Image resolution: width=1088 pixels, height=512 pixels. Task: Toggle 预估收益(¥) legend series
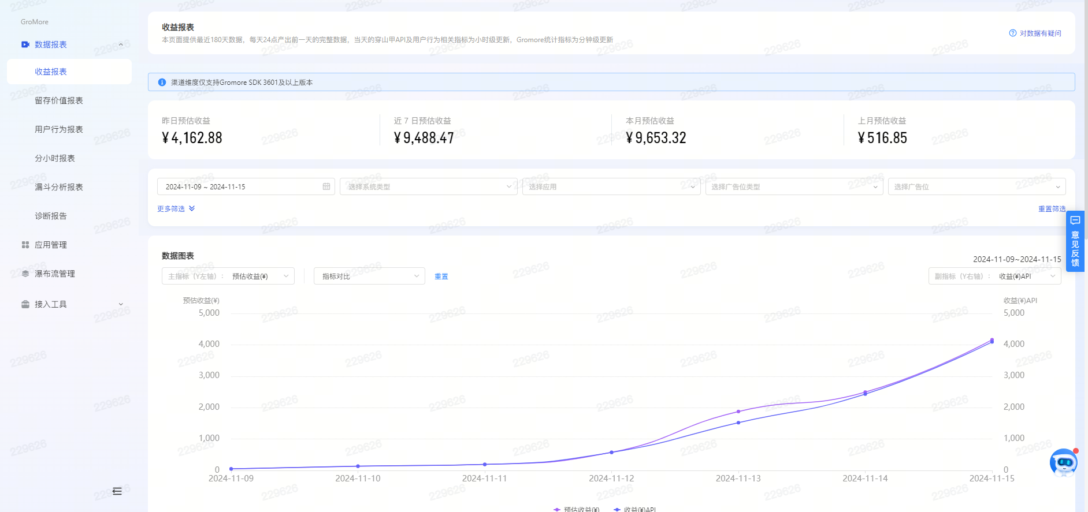point(577,509)
